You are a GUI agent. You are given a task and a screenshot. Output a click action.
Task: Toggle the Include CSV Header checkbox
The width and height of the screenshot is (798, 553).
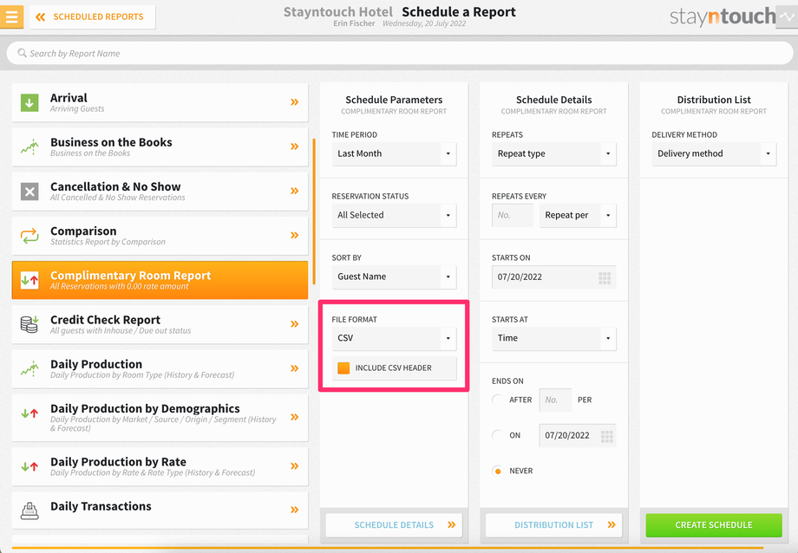point(343,368)
